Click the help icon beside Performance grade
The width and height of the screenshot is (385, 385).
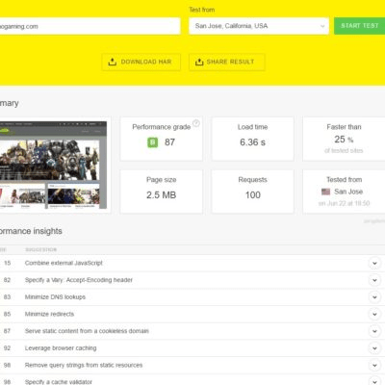pyautogui.click(x=196, y=123)
